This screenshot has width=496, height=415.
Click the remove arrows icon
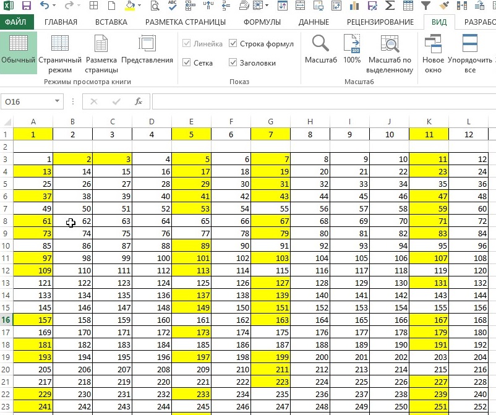tap(226, 6)
